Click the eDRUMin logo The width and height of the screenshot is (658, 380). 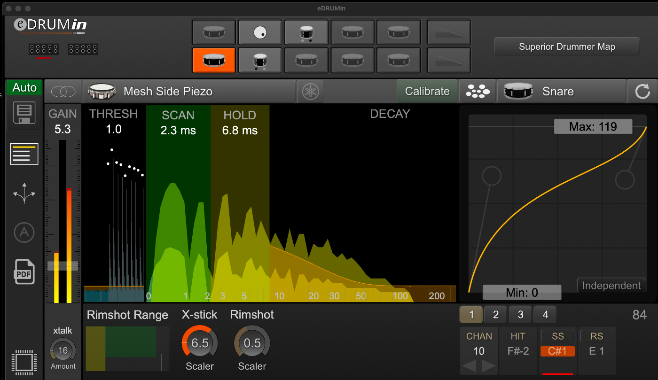50,26
